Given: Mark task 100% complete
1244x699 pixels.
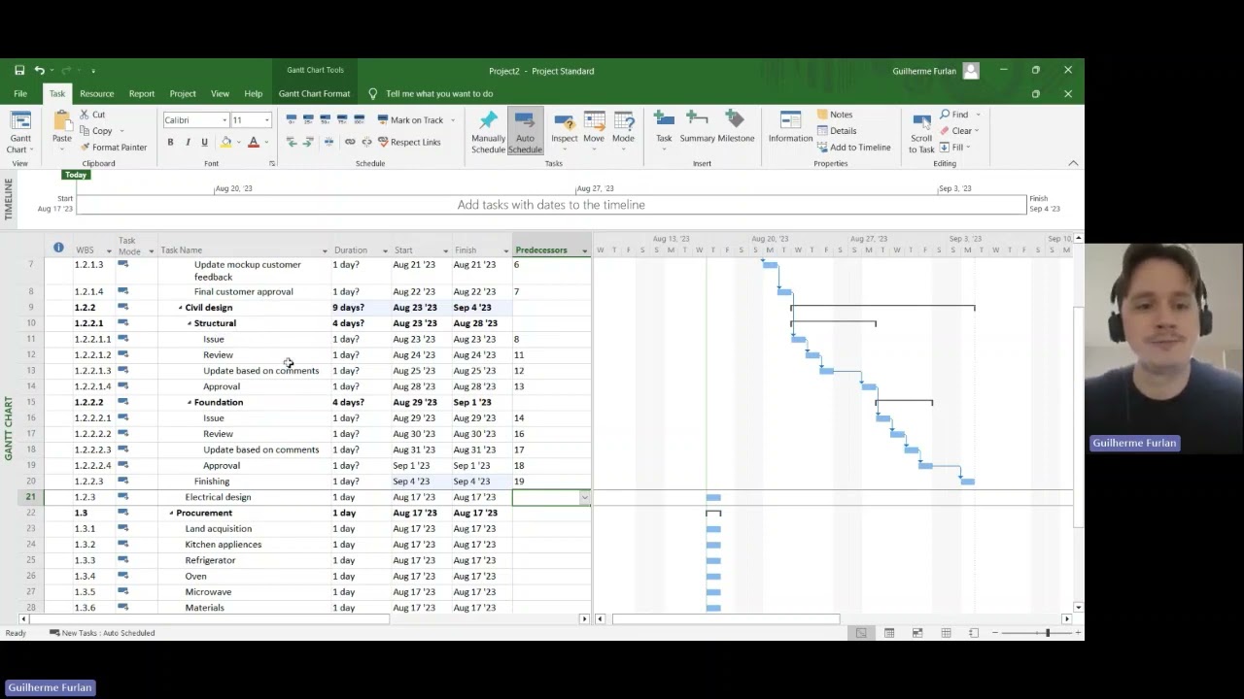Looking at the screenshot, I should pos(359,119).
